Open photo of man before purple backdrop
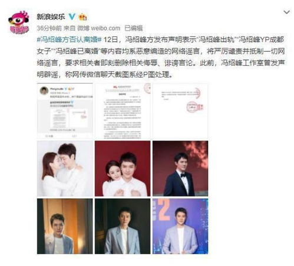Viewport: 294px width, 266px height. click(x=180, y=226)
